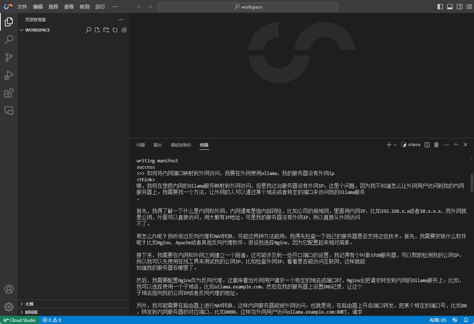Open the Run and Debug icon
Screen dimensions: 474x324
pos(9,75)
